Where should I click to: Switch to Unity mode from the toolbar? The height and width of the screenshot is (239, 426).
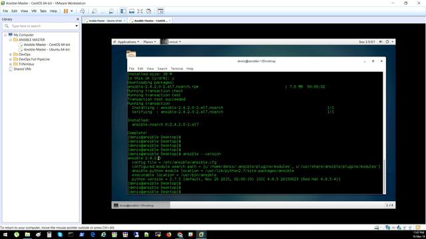point(148,11)
